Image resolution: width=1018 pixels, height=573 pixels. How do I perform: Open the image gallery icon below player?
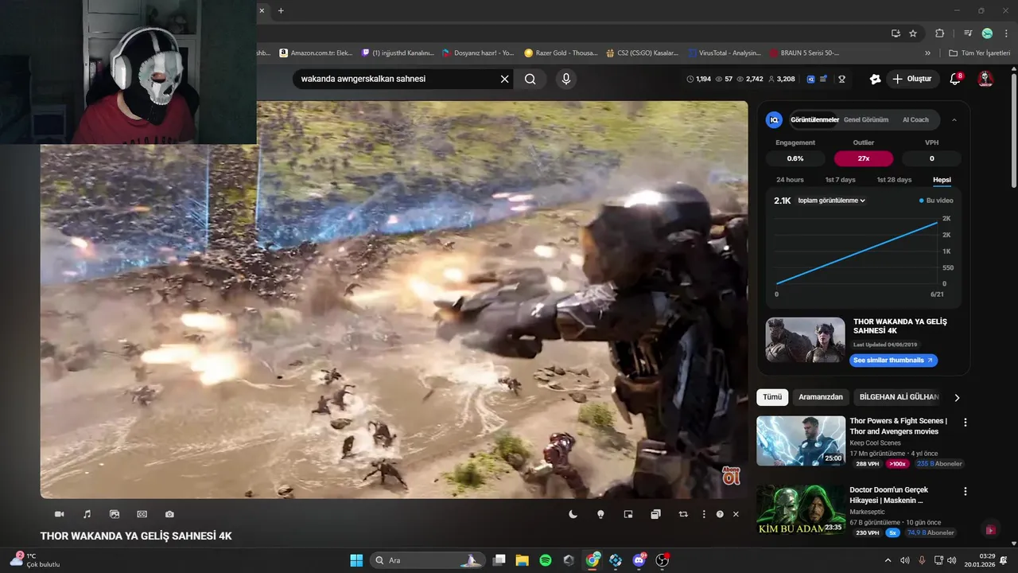click(115, 514)
